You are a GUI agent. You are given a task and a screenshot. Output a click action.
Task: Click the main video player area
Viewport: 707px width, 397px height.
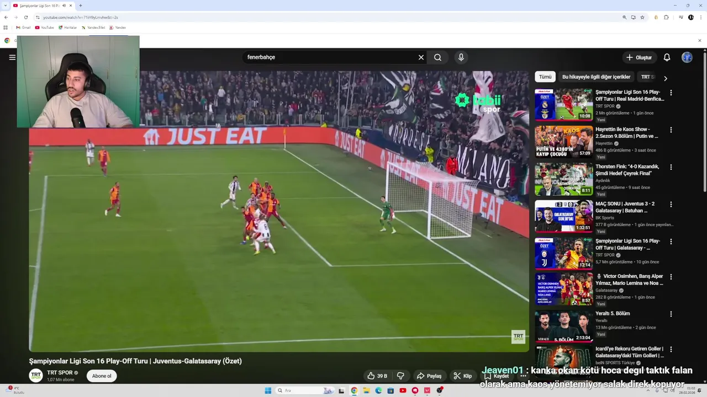[279, 211]
